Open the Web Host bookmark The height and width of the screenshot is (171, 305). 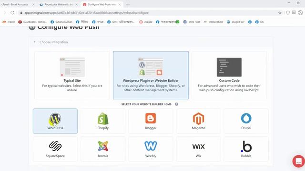point(192,22)
